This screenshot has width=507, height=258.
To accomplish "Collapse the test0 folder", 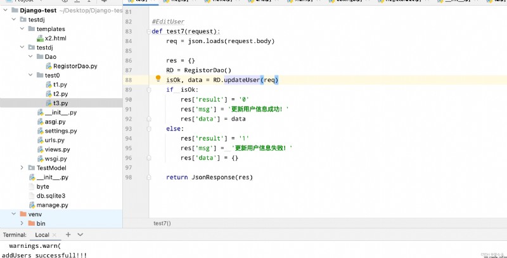I will point(30,75).
